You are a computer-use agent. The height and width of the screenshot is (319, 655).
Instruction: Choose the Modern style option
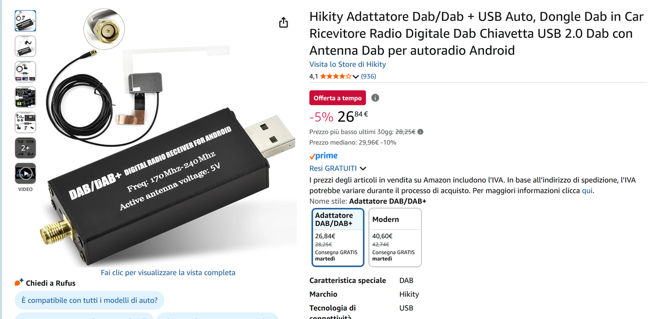[395, 238]
